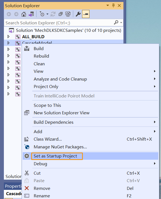Viewport: 161px width, 199px height.
Task: Click the Auto Hide pin icon
Action: [x=113, y=6]
